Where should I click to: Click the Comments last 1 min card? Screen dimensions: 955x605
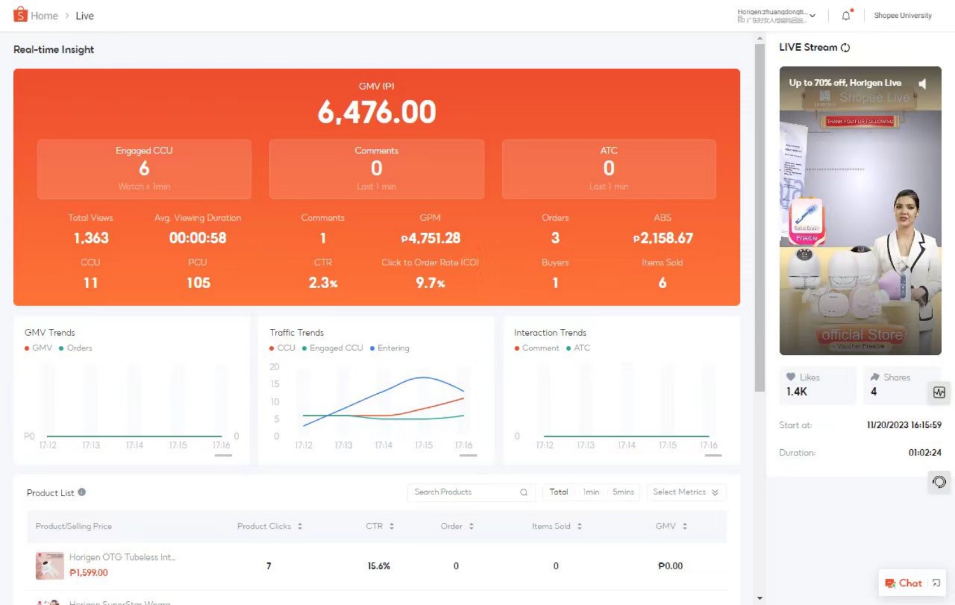[376, 169]
